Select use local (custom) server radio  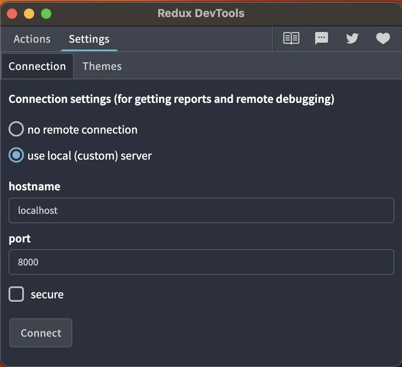tap(16, 155)
